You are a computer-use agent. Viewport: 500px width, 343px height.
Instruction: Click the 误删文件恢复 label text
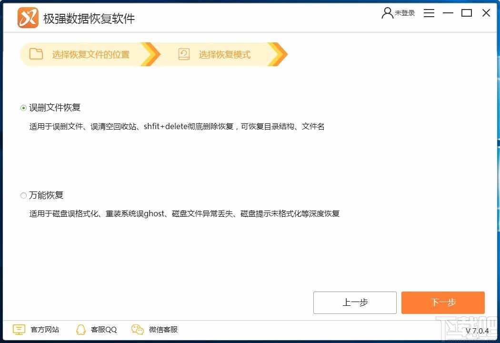55,108
